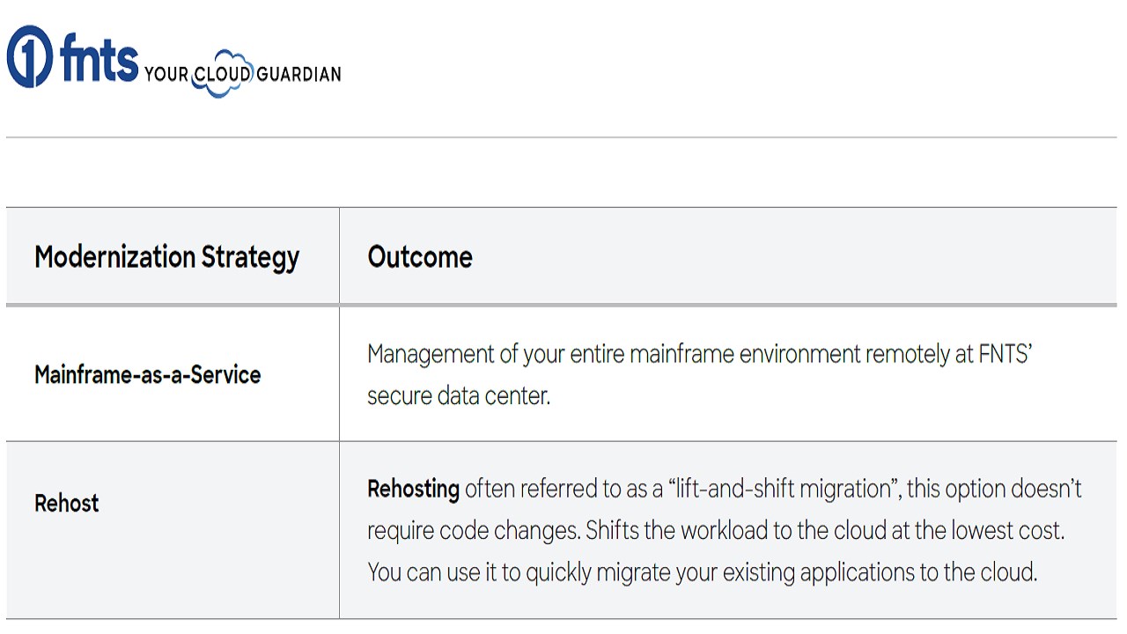Screen dimensions: 1127x634
Task: Click the circular number-one FNTS logo icon
Action: pos(30,56)
